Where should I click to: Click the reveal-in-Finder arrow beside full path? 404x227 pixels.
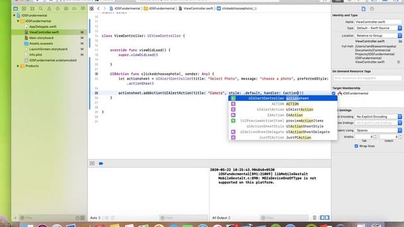(x=398, y=62)
